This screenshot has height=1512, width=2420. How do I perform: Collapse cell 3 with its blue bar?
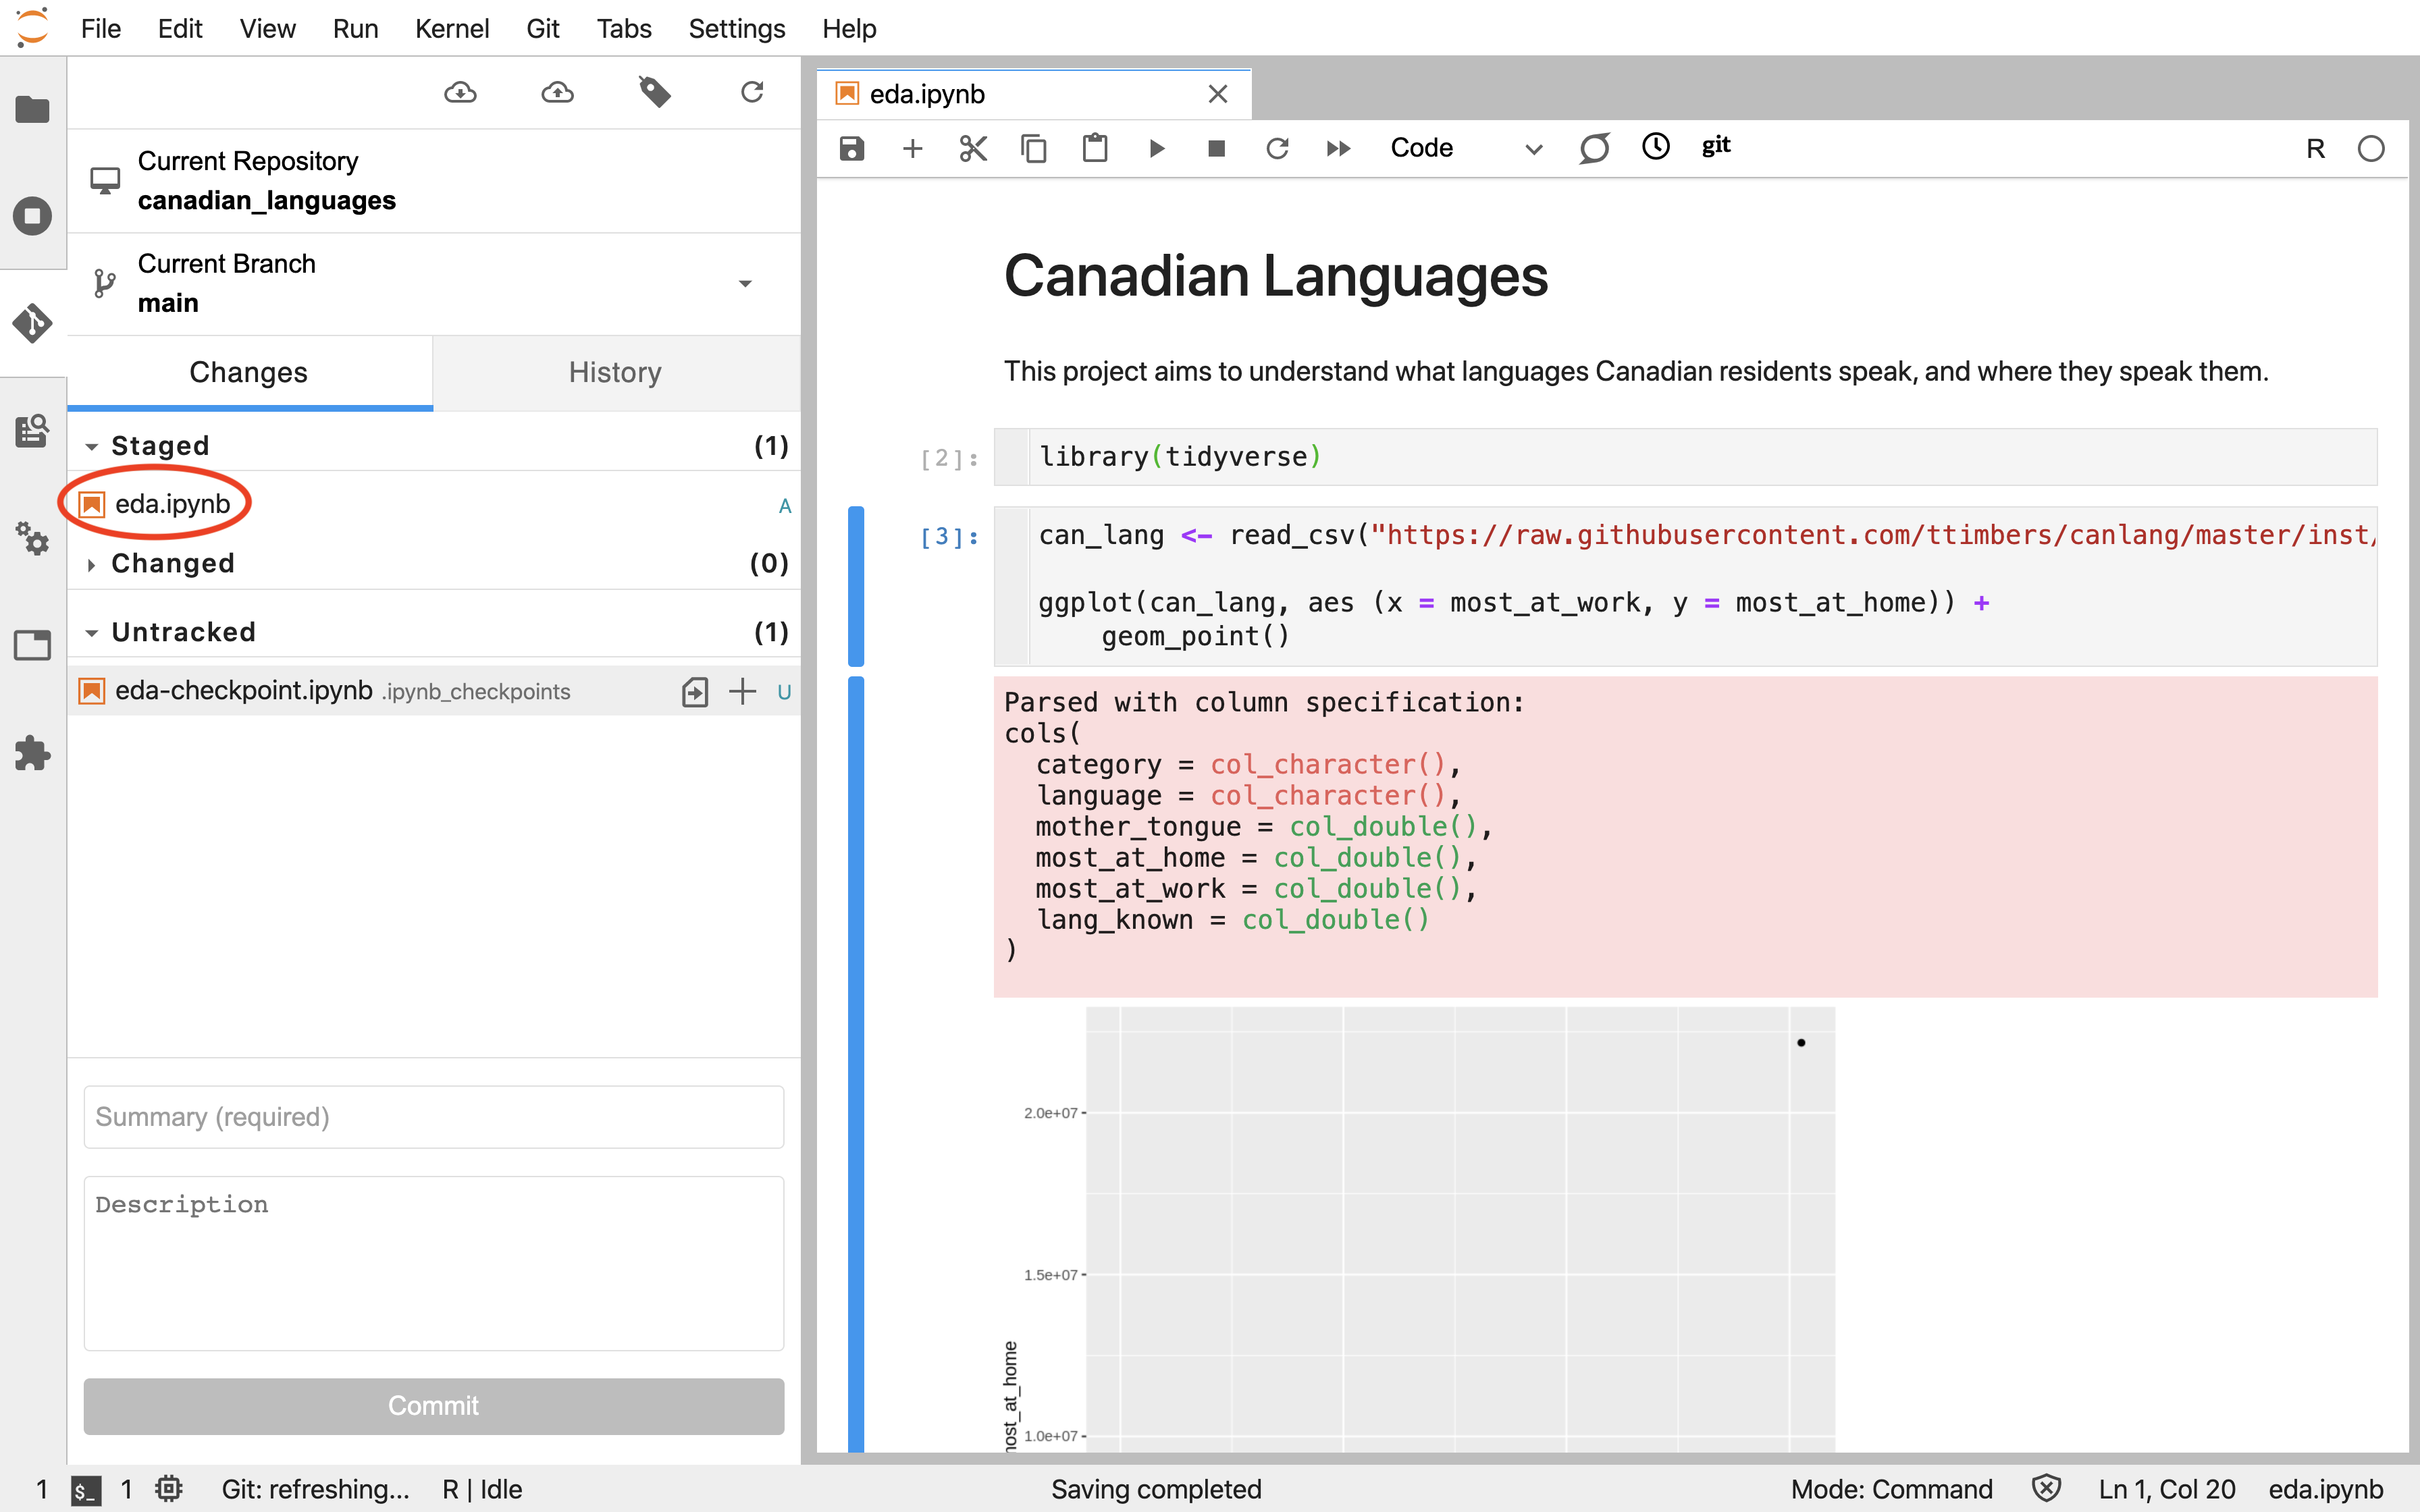point(856,586)
